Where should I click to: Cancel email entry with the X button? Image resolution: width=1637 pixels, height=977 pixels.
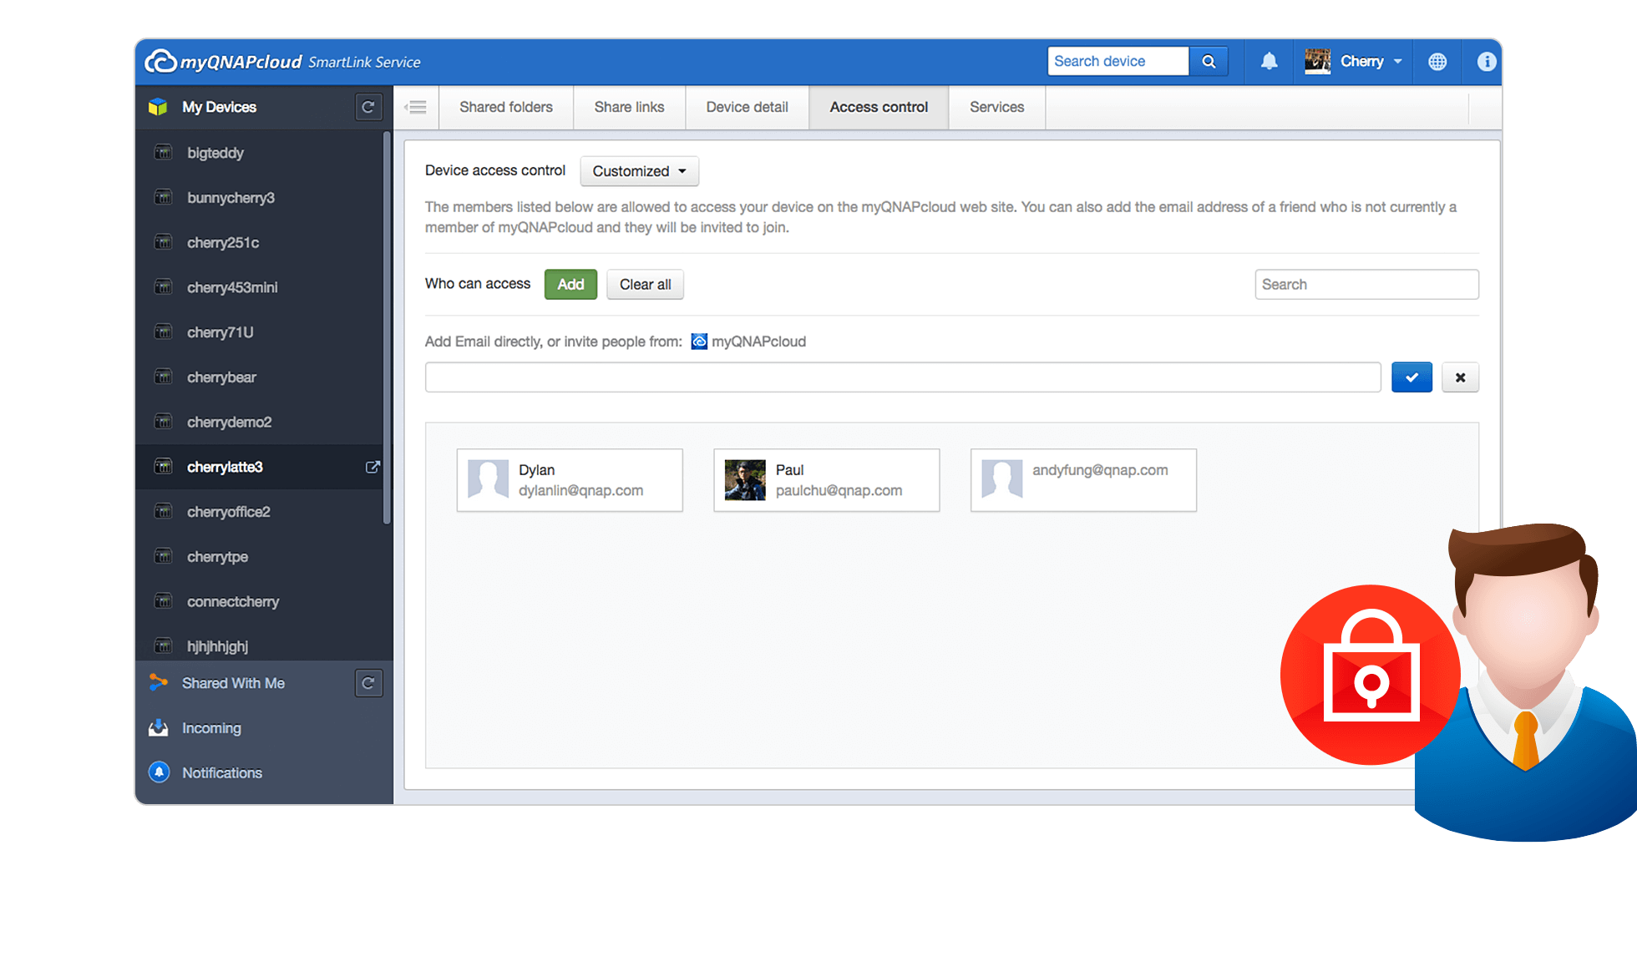[1460, 377]
